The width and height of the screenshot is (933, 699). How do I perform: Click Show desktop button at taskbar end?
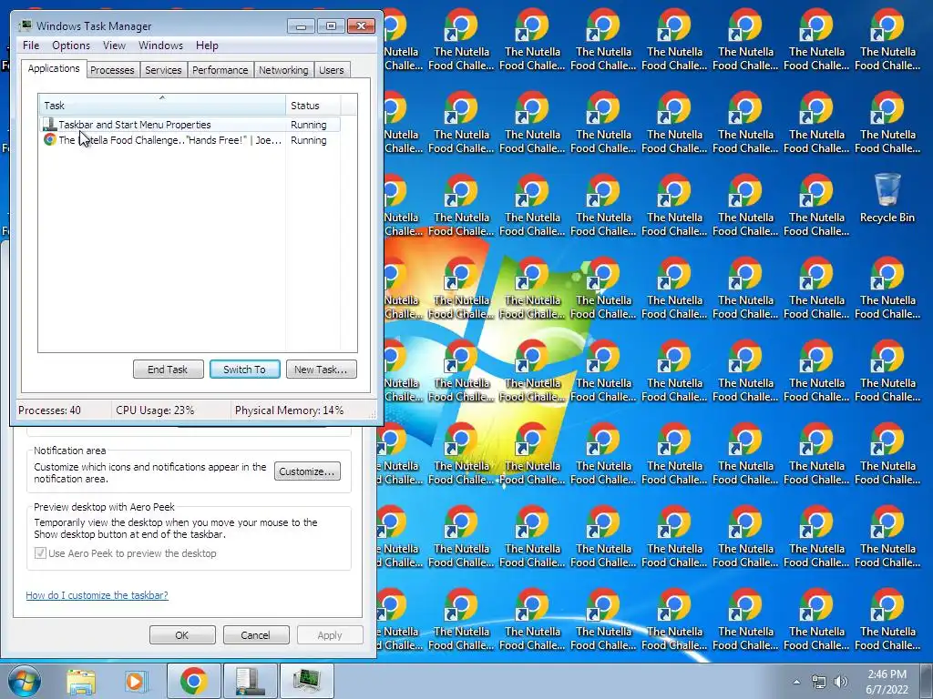928,681
